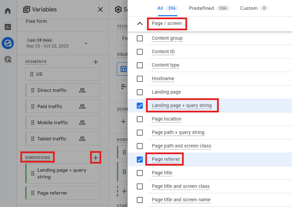Click Page title and screen name label
292x207 pixels.
pyautogui.click(x=181, y=200)
